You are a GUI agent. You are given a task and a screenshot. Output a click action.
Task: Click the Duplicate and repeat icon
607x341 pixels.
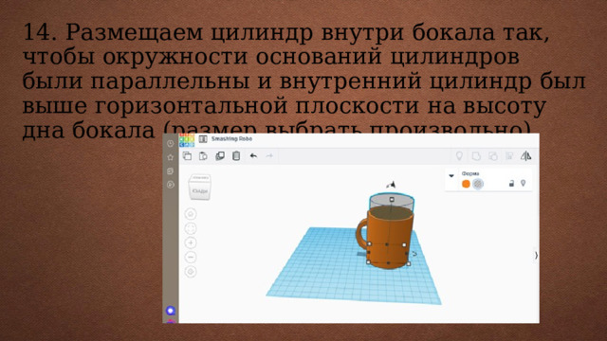point(220,155)
